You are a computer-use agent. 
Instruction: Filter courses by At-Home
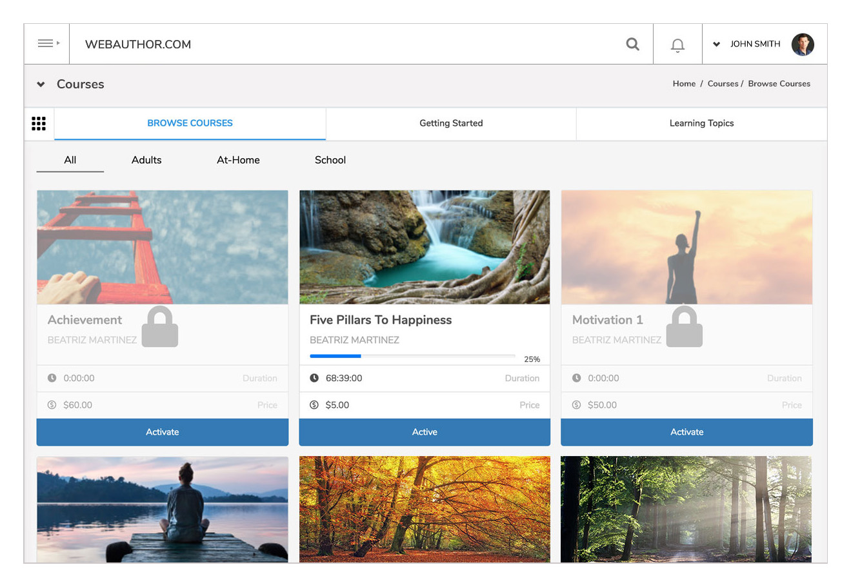click(238, 160)
